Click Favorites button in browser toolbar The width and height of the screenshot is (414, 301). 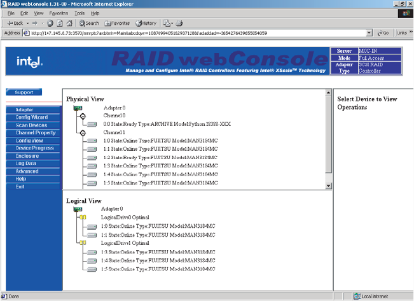point(117,24)
